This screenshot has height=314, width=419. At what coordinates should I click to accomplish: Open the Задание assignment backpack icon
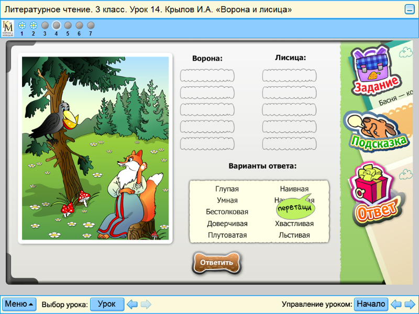tap(376, 71)
